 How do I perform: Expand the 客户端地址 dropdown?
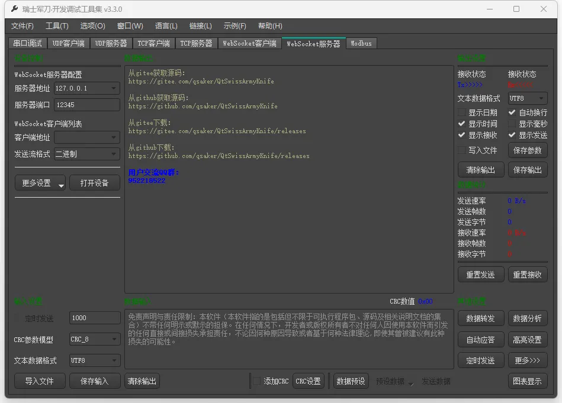click(87, 137)
